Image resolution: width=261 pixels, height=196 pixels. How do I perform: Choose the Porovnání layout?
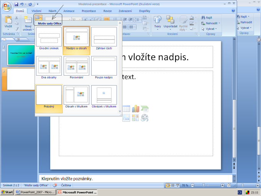tap(76, 68)
